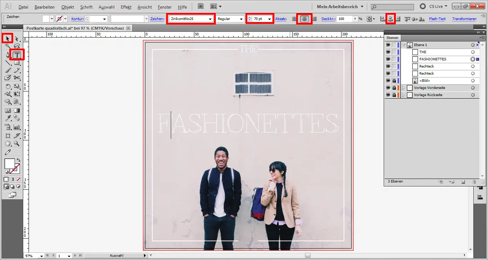
Task: Pick the Hand tool
Action: tap(7, 143)
